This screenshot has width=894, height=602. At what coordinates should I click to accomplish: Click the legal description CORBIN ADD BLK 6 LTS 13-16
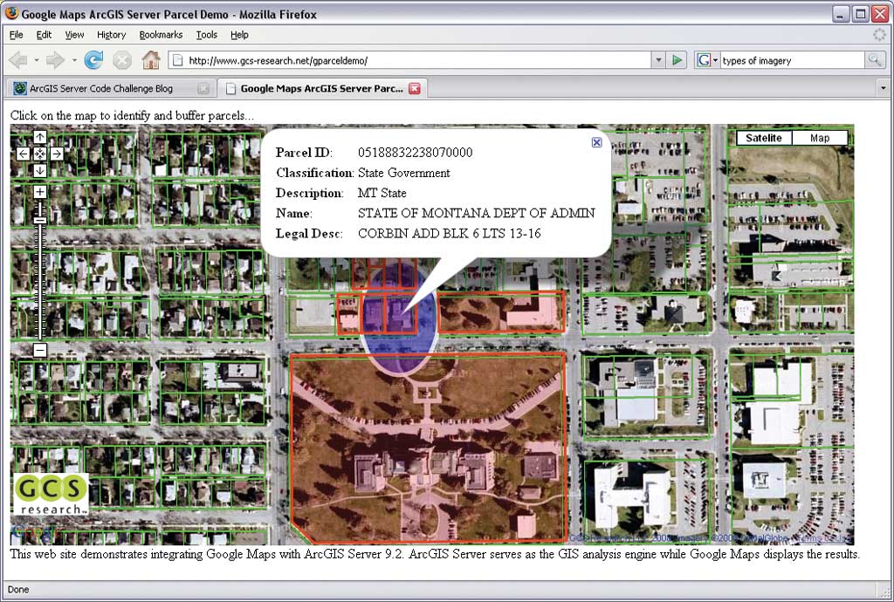450,233
